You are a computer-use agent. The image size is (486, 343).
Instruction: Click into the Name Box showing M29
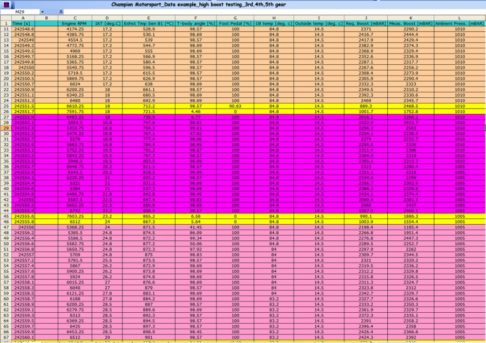click(x=21, y=12)
